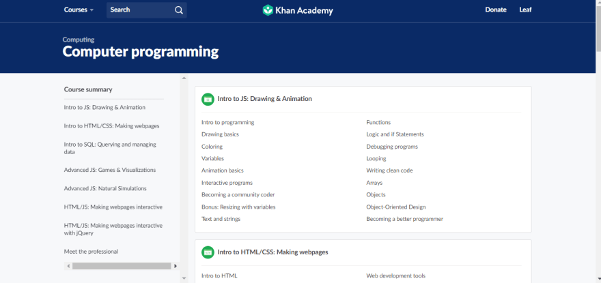Click the search magnifier icon
Image resolution: width=601 pixels, height=283 pixels.
coord(179,10)
